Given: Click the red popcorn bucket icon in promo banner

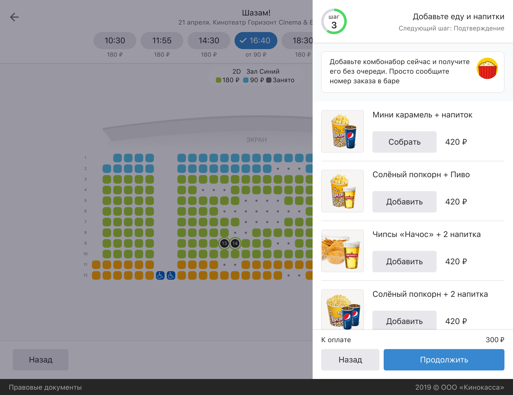Looking at the screenshot, I should [x=487, y=69].
